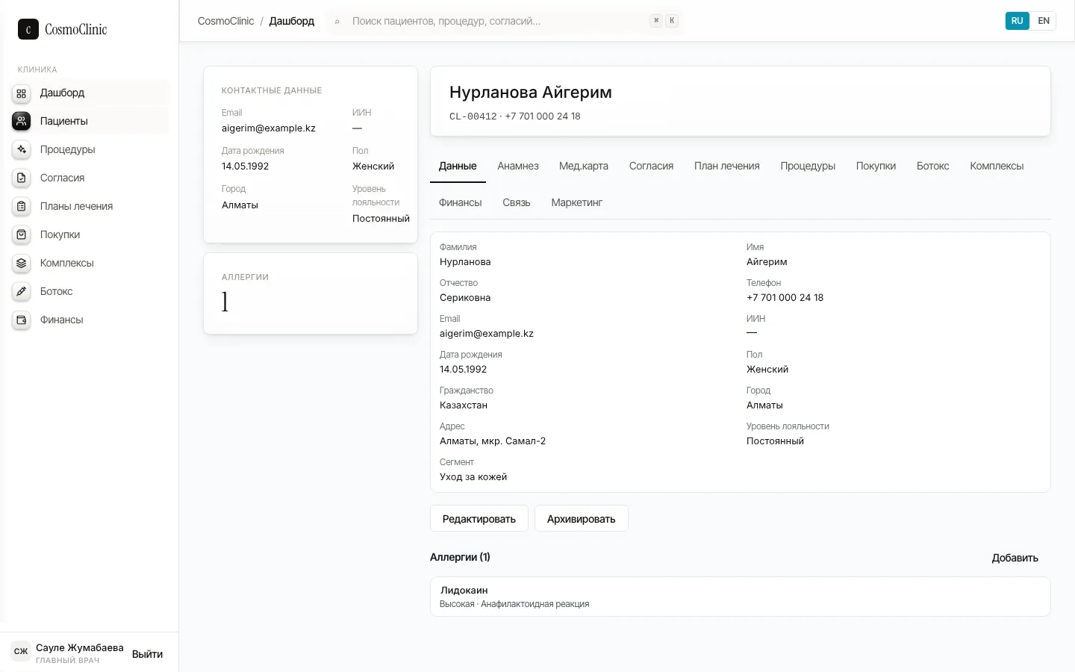The height and width of the screenshot is (672, 1075).
Task: Click the Уход за кожей segment value
Action: [473, 476]
